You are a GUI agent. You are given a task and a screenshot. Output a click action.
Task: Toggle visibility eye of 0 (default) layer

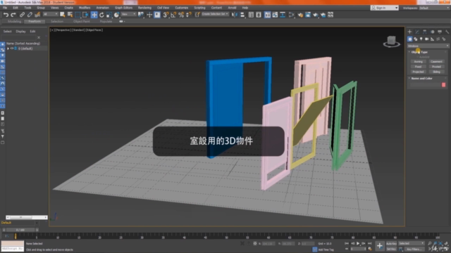tap(12, 48)
